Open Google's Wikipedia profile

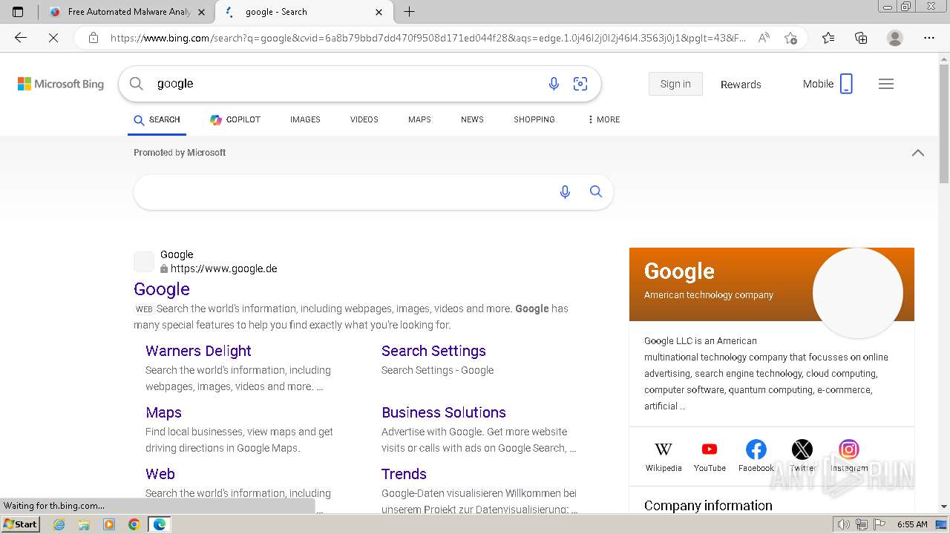[664, 456]
